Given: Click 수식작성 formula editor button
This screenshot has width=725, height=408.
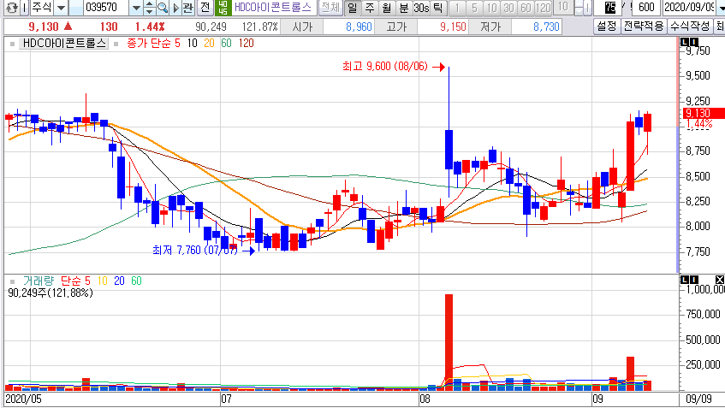Looking at the screenshot, I should tap(690, 26).
